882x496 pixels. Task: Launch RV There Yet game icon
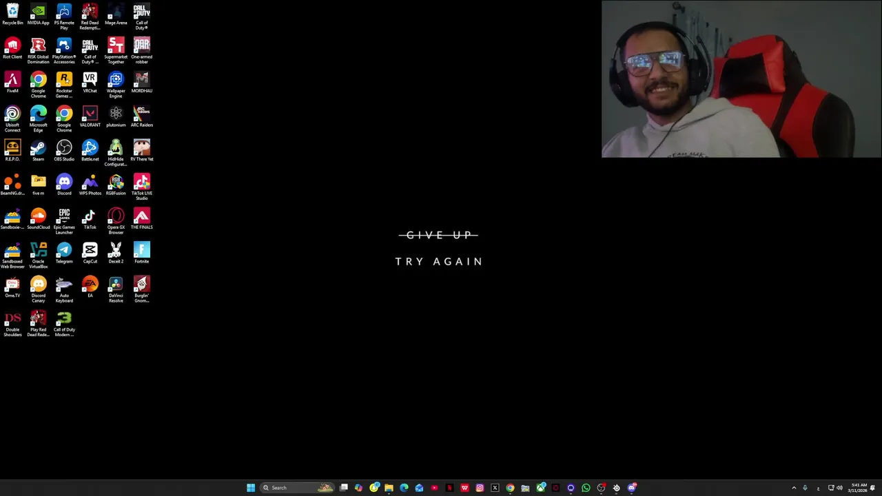(141, 151)
